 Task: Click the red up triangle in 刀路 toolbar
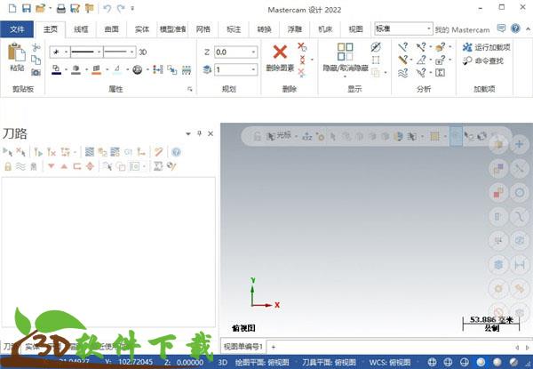tap(64, 166)
